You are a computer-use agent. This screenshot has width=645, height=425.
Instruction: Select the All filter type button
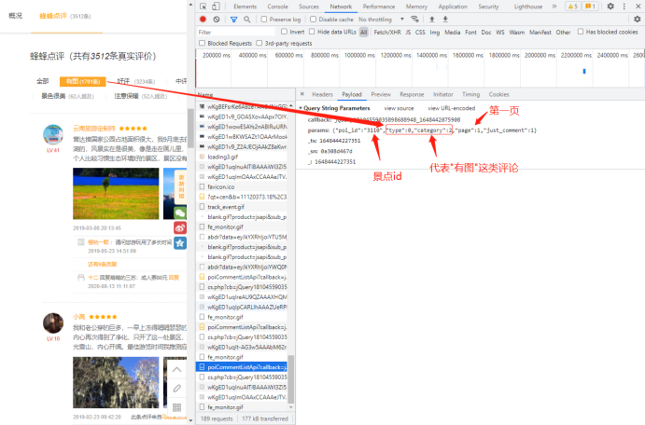point(364,32)
